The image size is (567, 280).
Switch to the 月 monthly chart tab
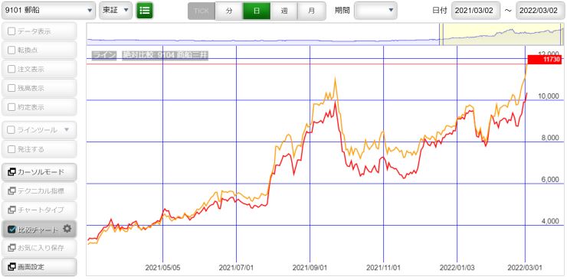click(311, 11)
